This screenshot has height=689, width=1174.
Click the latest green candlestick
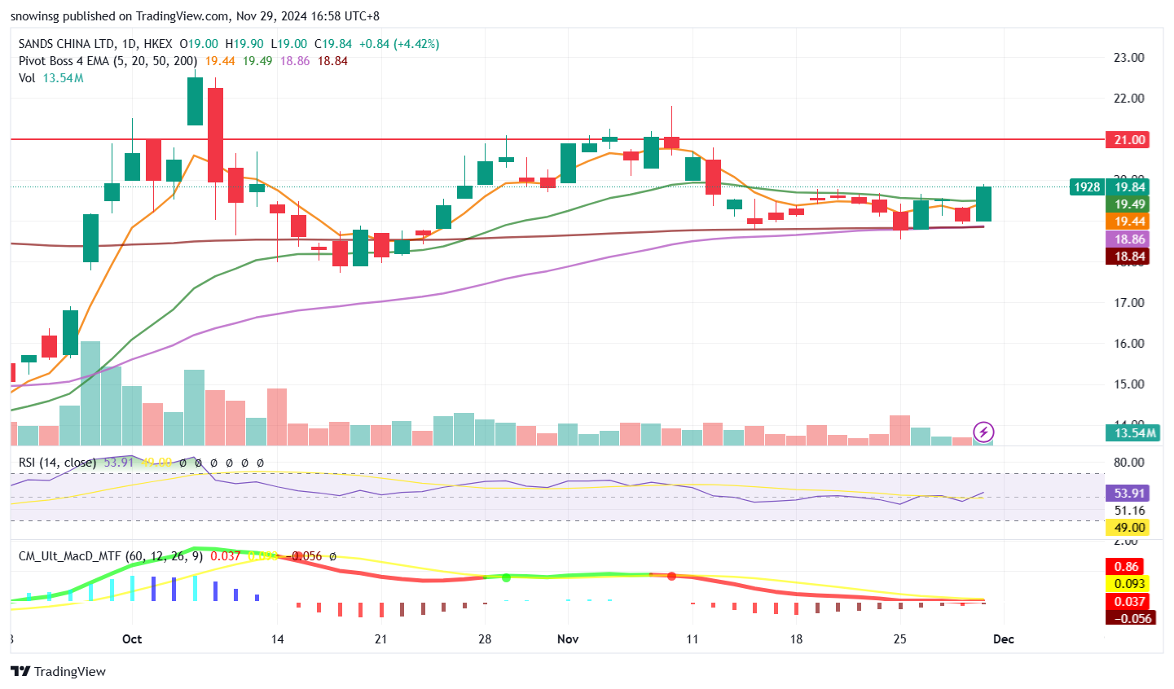tap(983, 204)
